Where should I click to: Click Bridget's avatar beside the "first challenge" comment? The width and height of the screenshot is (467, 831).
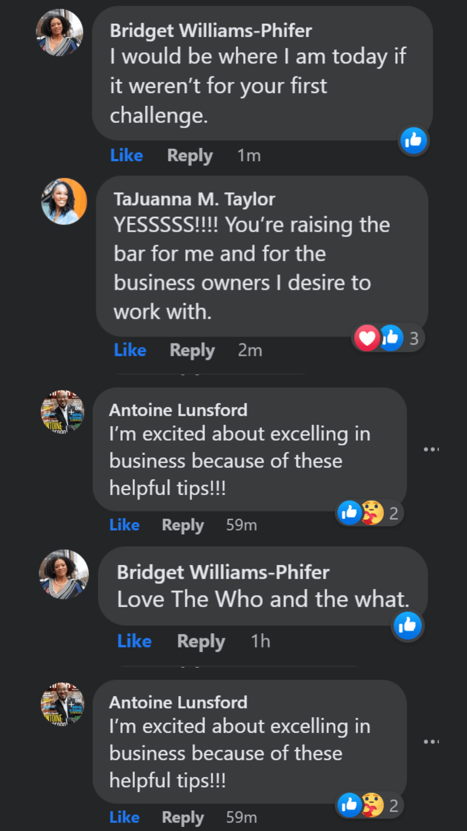[x=59, y=32]
